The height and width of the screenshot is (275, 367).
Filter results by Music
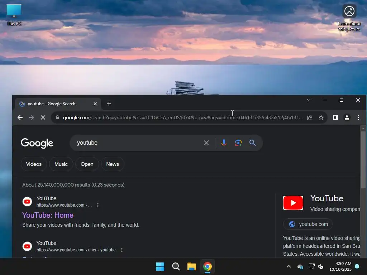61,164
